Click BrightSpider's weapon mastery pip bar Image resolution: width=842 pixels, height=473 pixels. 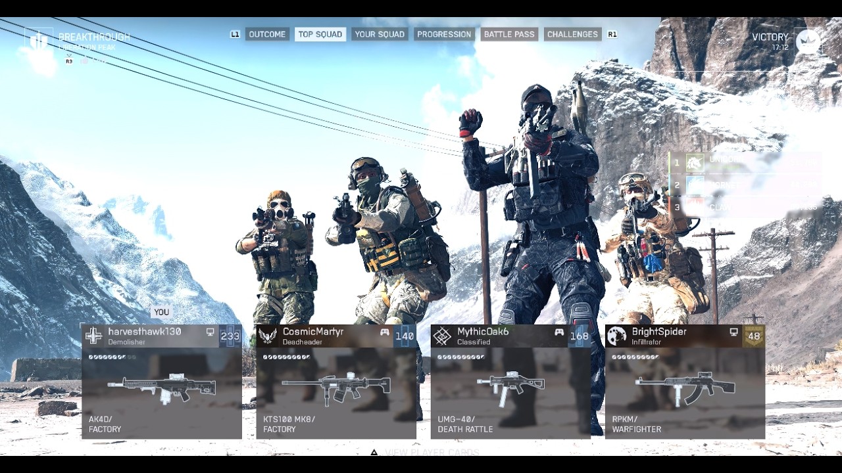(x=635, y=357)
